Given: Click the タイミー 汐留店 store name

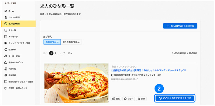Looking at the screenshot, I should [x=10, y=3].
